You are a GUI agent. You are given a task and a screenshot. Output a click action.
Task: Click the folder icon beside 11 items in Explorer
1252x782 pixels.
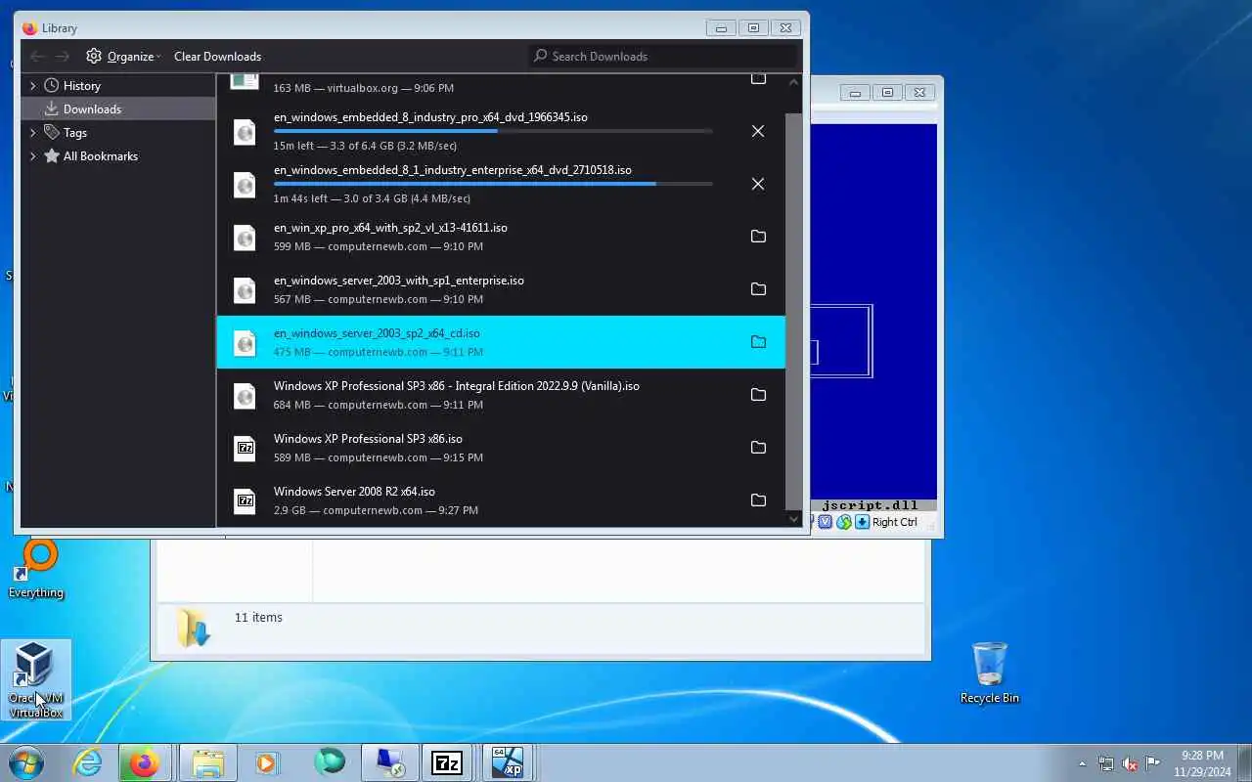coord(193,628)
